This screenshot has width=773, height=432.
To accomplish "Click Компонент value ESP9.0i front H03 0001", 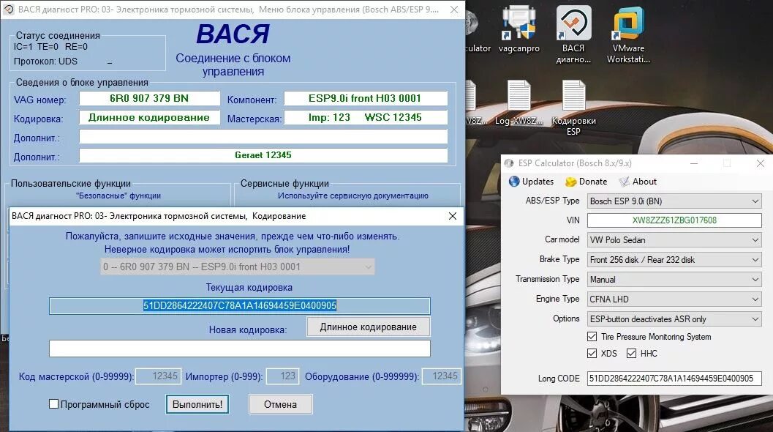I will click(x=366, y=98).
